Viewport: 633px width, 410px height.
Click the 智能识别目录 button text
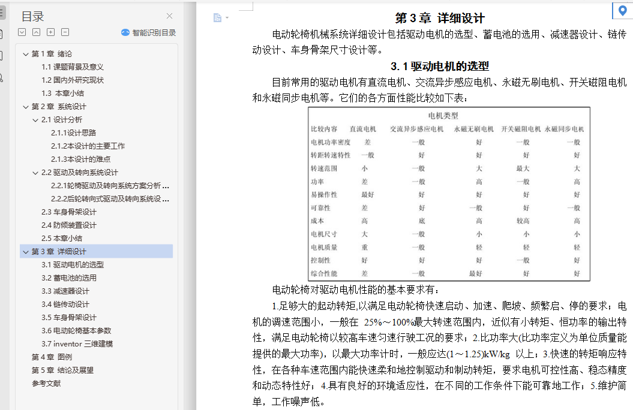pyautogui.click(x=154, y=32)
